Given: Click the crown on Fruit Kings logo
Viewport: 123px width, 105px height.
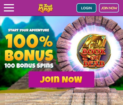Looking at the screenshot, I should click(x=41, y=5).
